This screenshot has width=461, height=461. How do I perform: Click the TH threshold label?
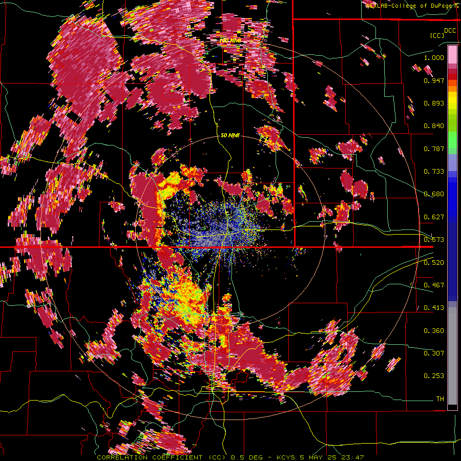click(x=440, y=399)
